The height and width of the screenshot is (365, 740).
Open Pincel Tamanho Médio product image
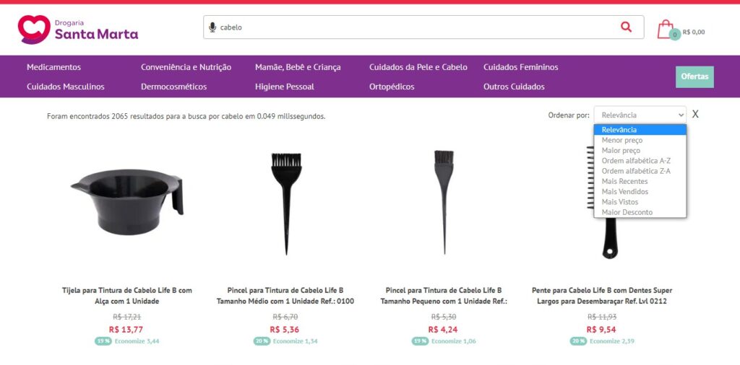pos(286,203)
